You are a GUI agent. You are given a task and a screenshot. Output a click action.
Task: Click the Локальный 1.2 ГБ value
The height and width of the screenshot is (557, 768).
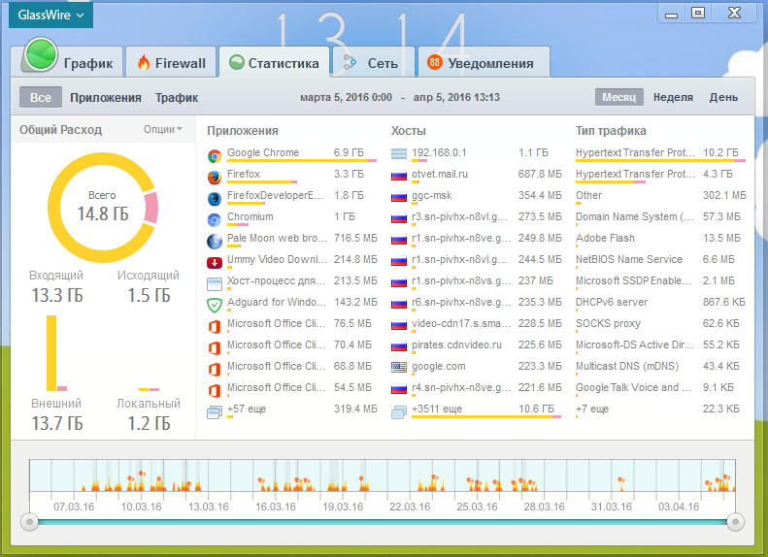149,423
